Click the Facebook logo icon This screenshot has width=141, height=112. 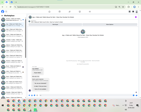coord(3,11)
